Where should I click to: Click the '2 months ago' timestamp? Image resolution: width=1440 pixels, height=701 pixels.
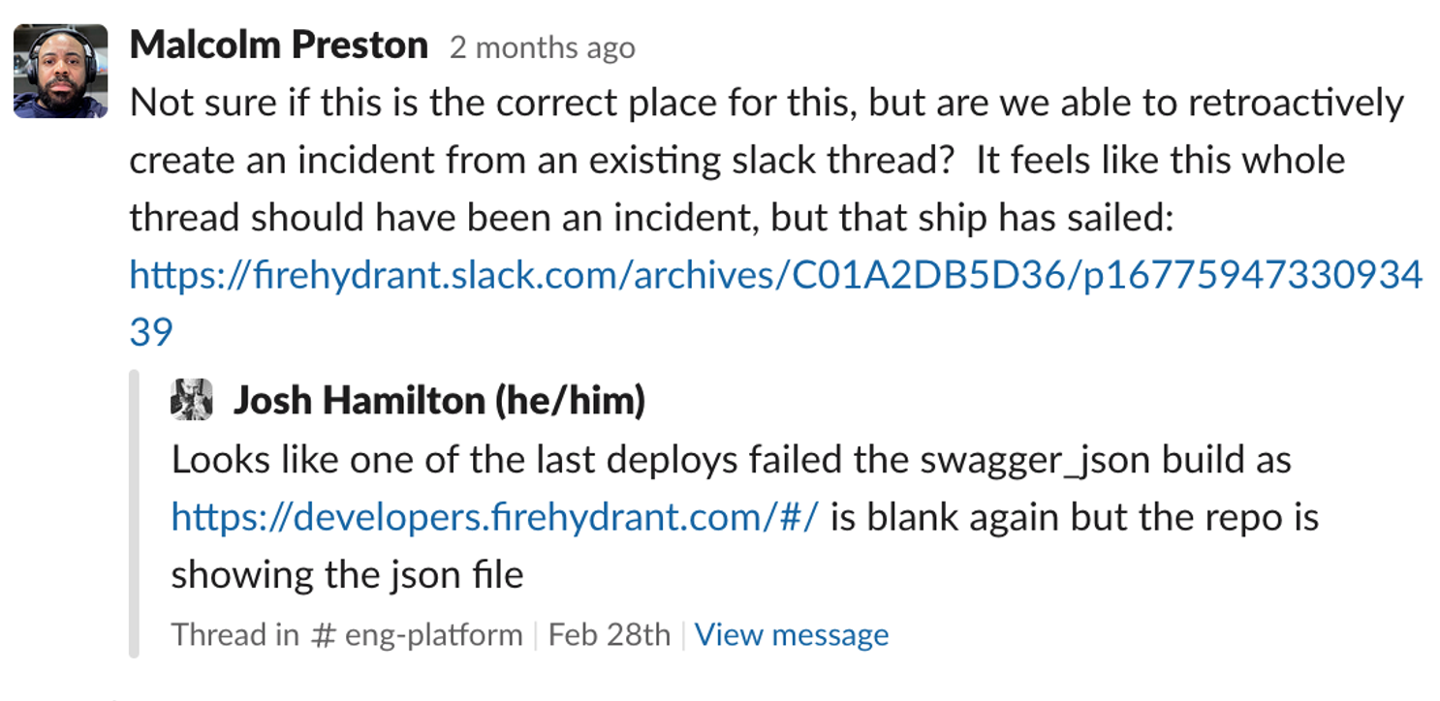(x=543, y=48)
